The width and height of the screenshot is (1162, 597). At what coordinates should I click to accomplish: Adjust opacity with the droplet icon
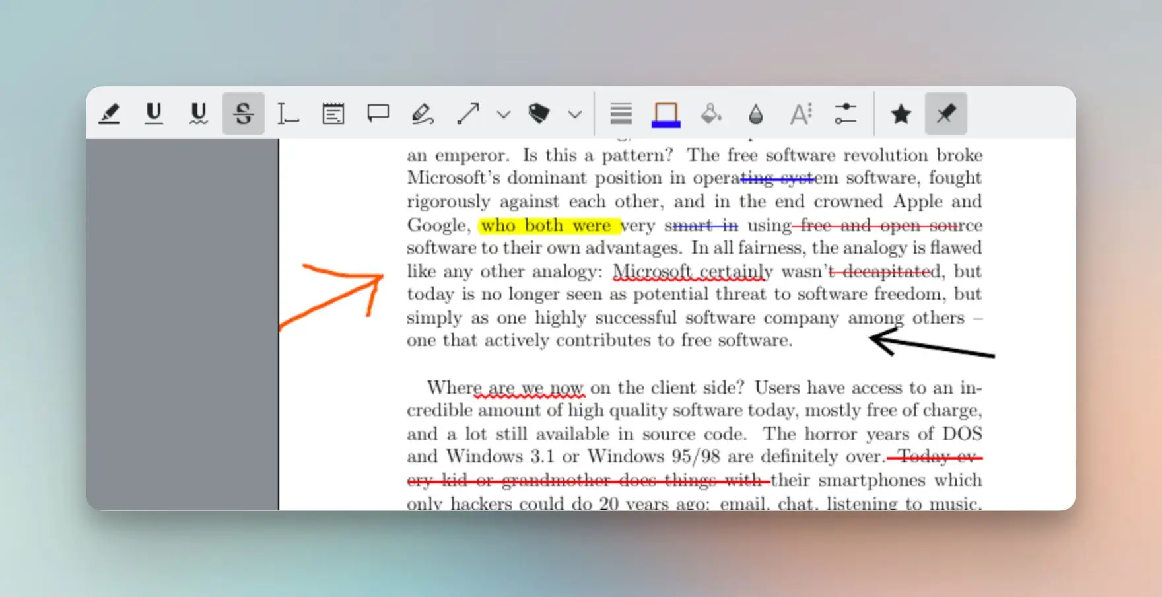pyautogui.click(x=755, y=114)
